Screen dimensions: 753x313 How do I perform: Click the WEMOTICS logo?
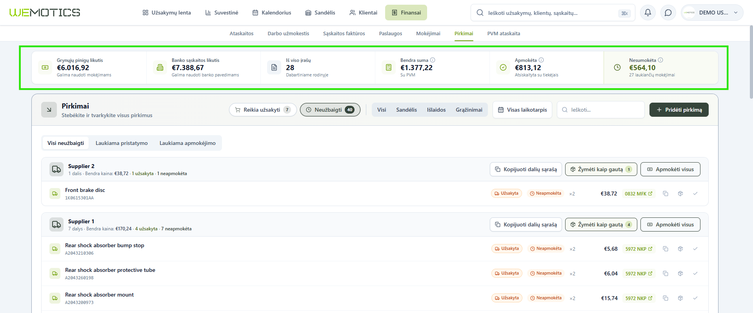(45, 13)
